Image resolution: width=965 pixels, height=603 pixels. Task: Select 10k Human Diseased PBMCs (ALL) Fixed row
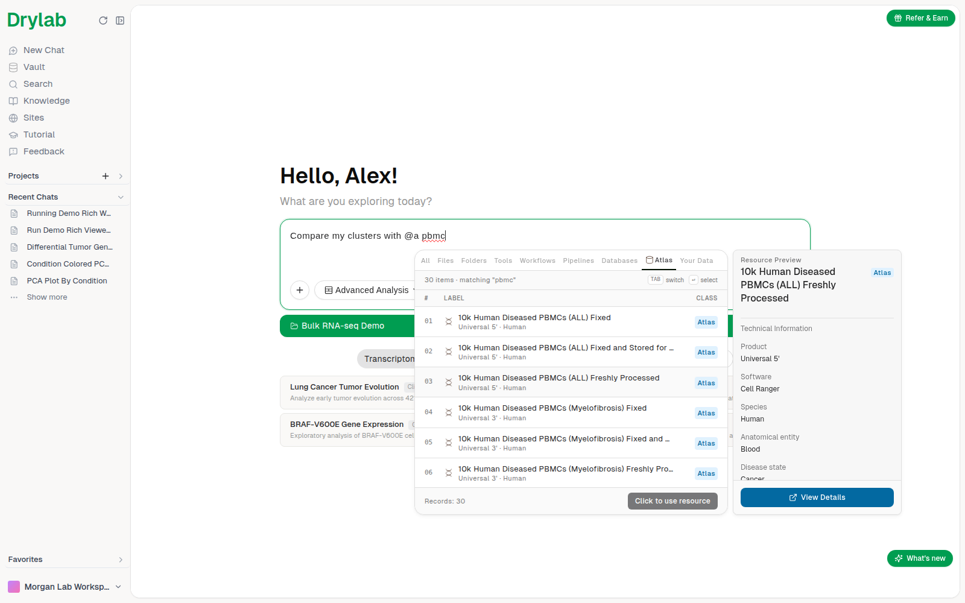(x=571, y=322)
